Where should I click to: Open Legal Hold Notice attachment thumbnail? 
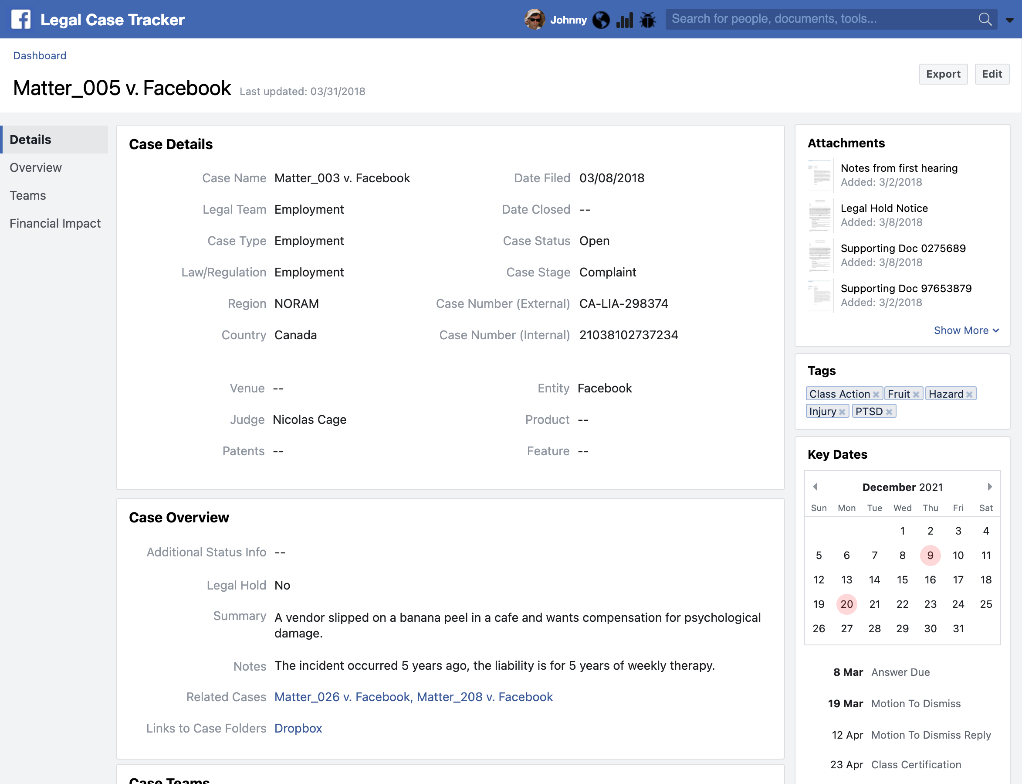(820, 215)
